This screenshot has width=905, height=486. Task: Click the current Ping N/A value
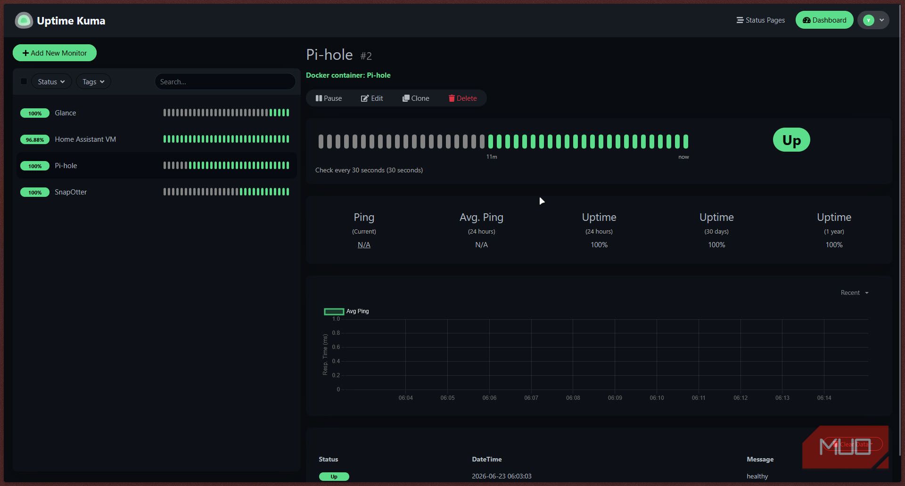tap(364, 244)
